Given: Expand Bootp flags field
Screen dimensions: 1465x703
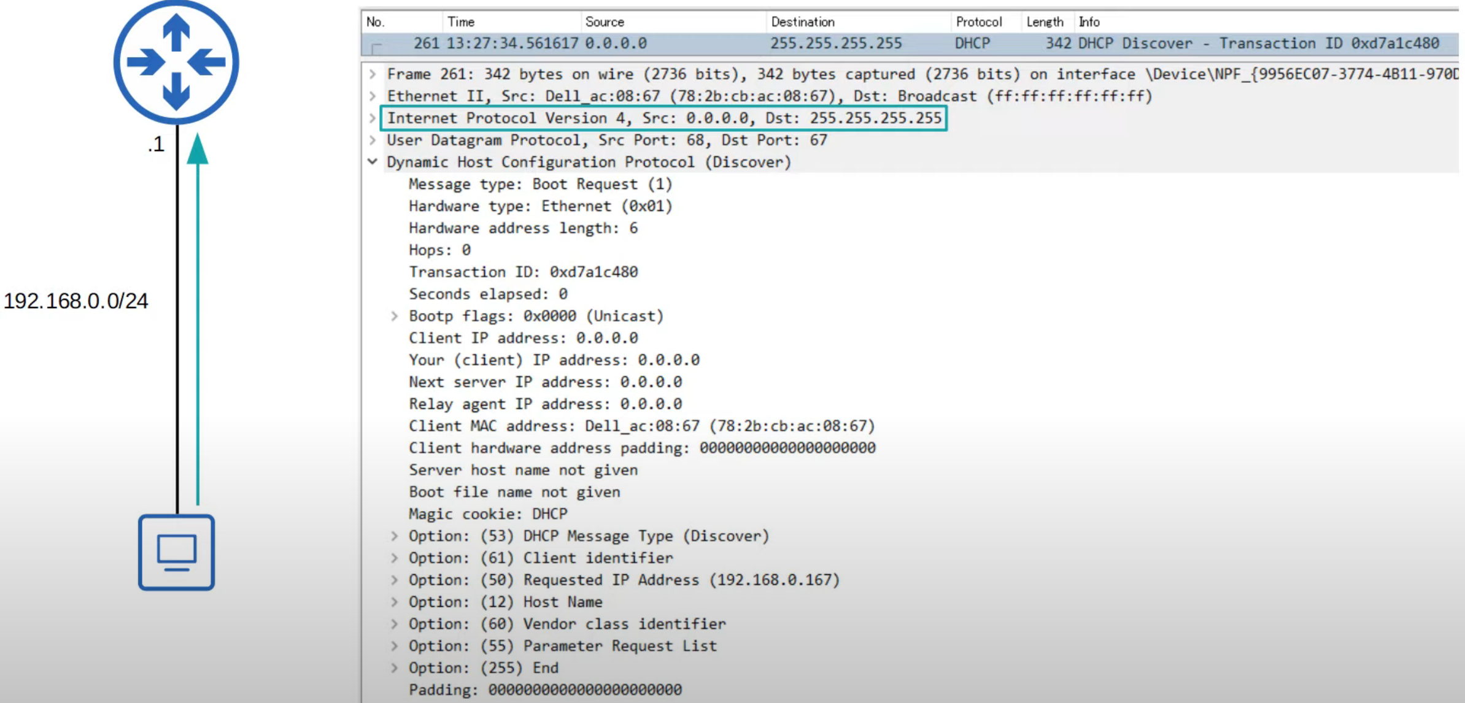Looking at the screenshot, I should (395, 316).
